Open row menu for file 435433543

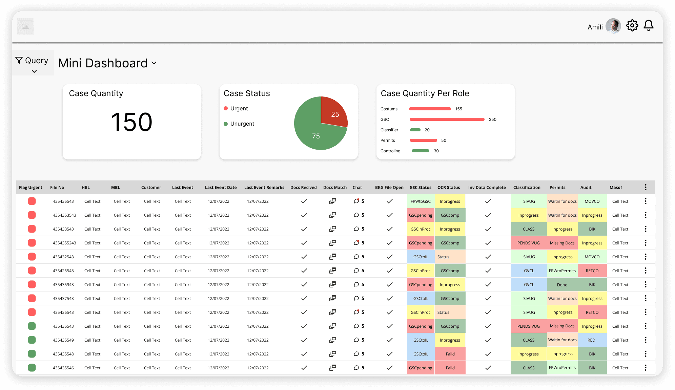coord(646,229)
